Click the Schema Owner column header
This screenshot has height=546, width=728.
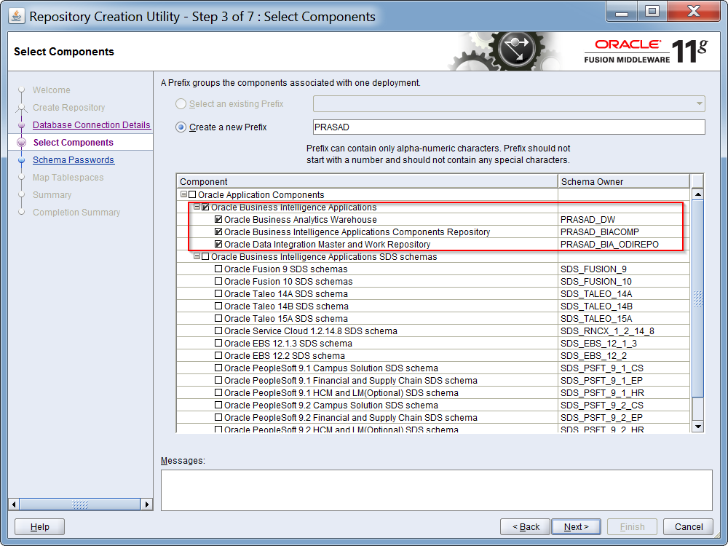tap(624, 181)
